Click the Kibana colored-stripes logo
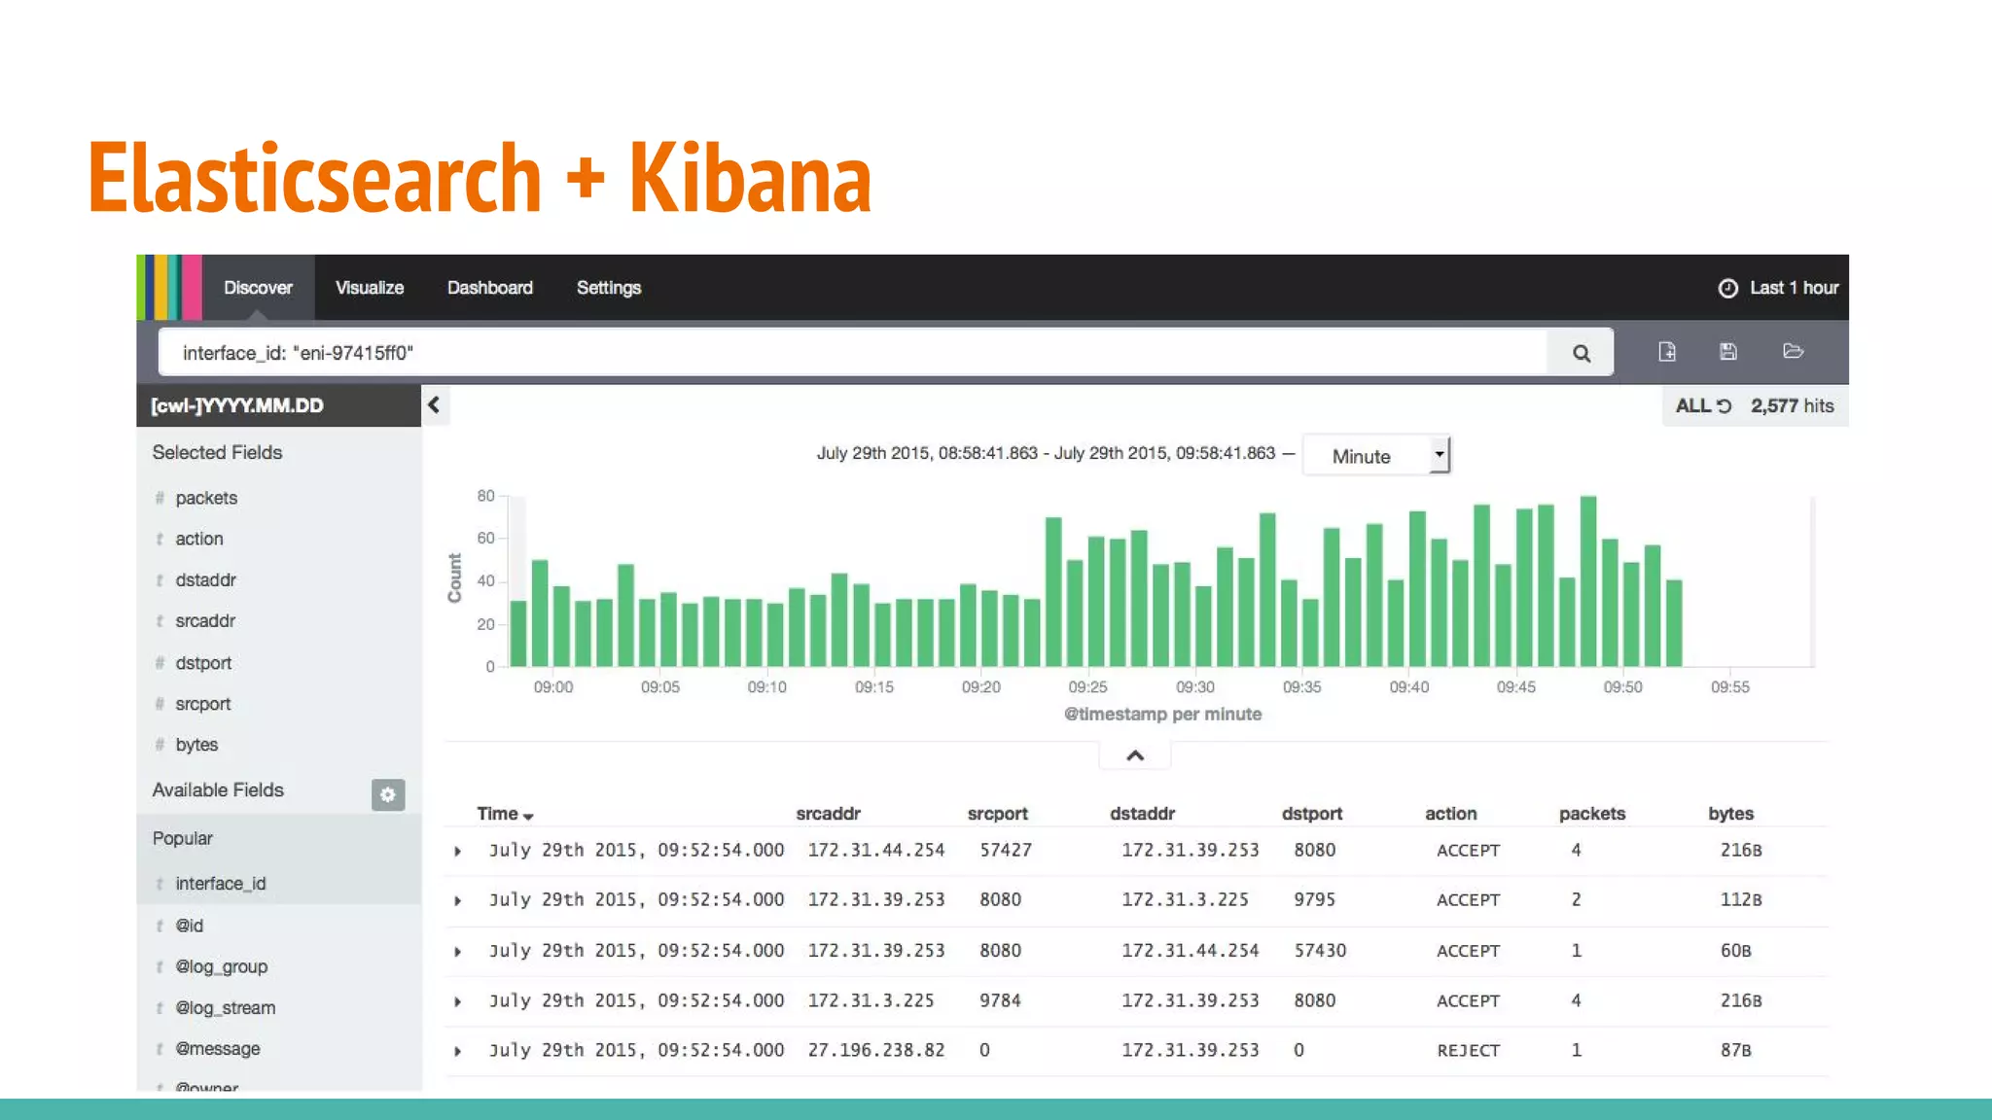The width and height of the screenshot is (1992, 1120). [x=169, y=288]
